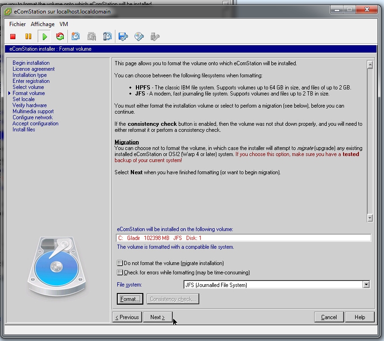384x341 pixels.
Task: Click the red Stop (power off) VM icon
Action: coord(13,36)
